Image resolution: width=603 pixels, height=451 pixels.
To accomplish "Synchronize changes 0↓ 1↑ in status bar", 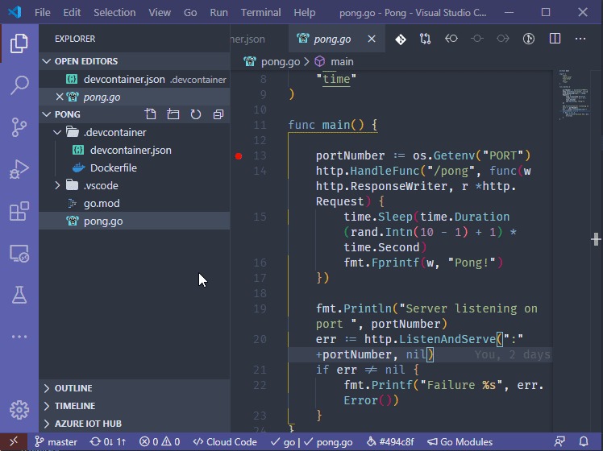I will (x=108, y=442).
